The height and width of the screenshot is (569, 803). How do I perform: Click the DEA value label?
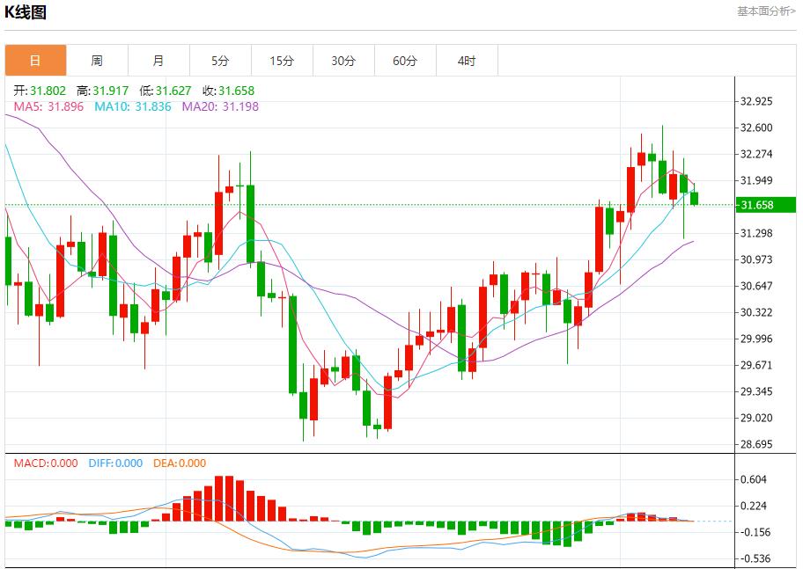pyautogui.click(x=180, y=463)
